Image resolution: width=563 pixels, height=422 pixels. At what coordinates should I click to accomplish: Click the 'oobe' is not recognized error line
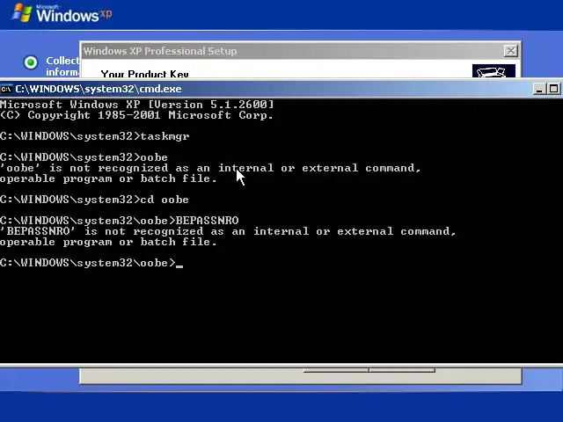[210, 168]
